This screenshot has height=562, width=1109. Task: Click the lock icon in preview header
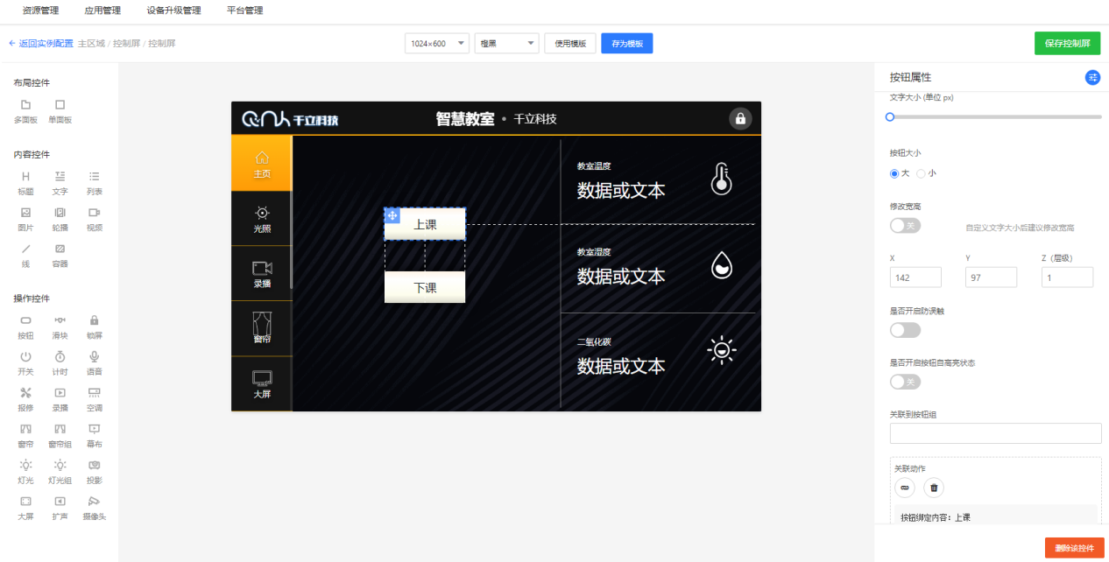(740, 119)
